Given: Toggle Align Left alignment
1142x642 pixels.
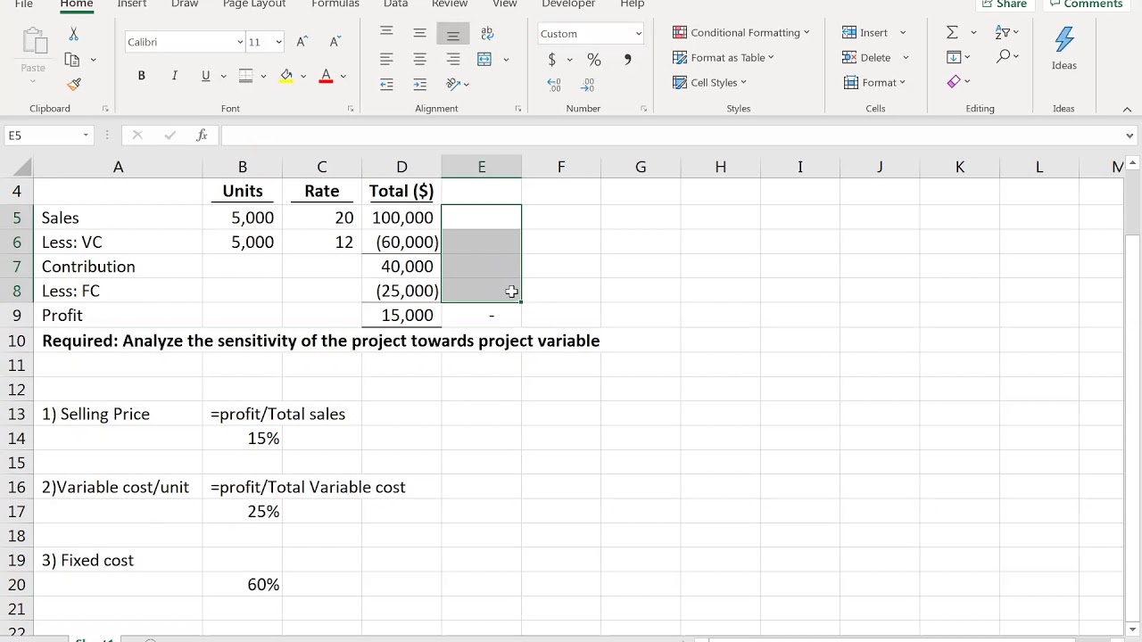Looking at the screenshot, I should pos(386,60).
